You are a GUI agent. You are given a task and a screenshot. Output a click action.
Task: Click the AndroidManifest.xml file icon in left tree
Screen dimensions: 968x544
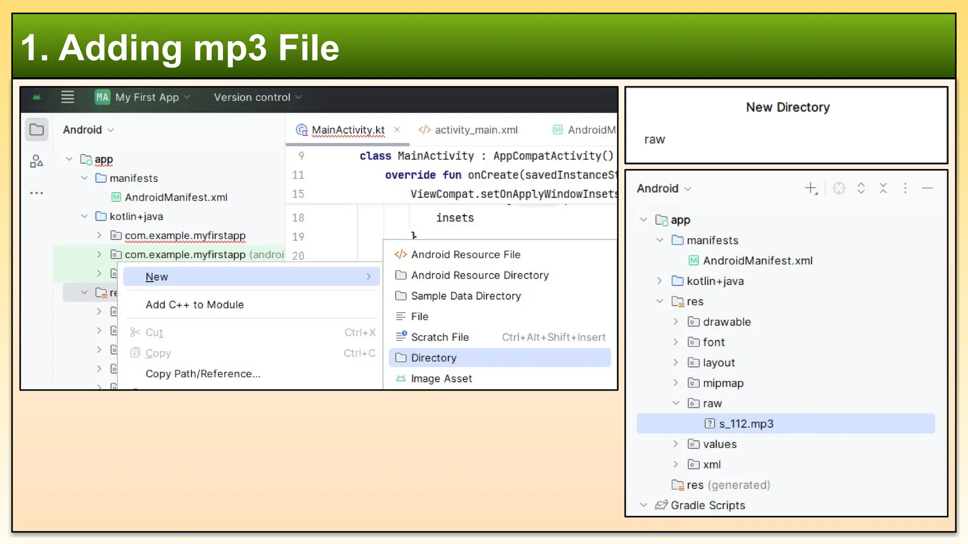click(x=116, y=197)
